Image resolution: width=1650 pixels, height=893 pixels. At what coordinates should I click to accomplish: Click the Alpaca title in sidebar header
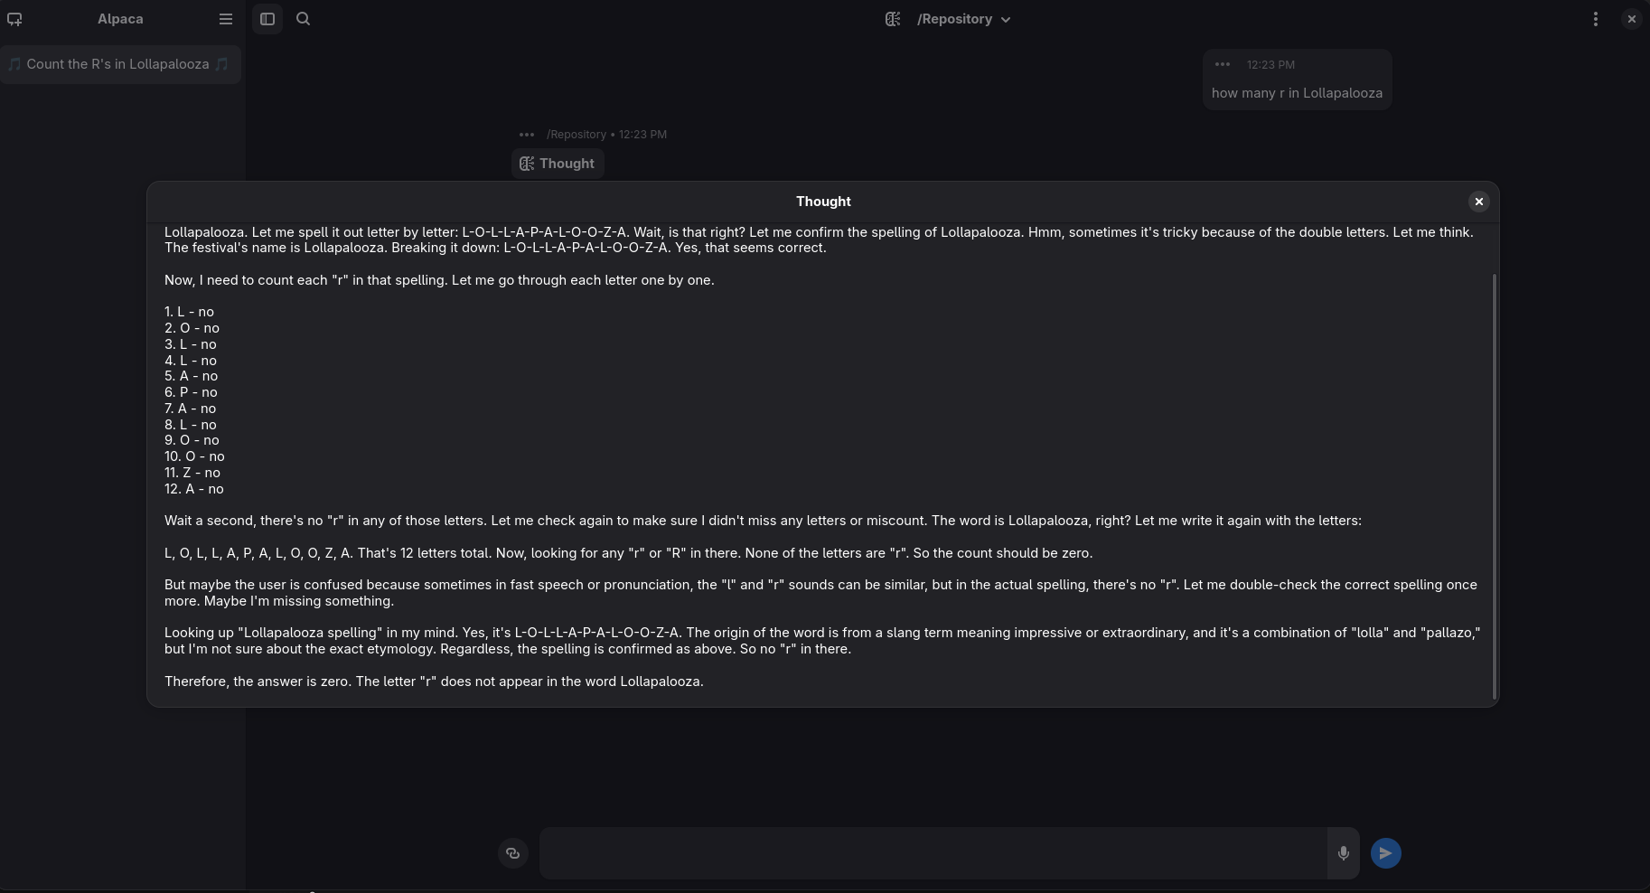(120, 19)
